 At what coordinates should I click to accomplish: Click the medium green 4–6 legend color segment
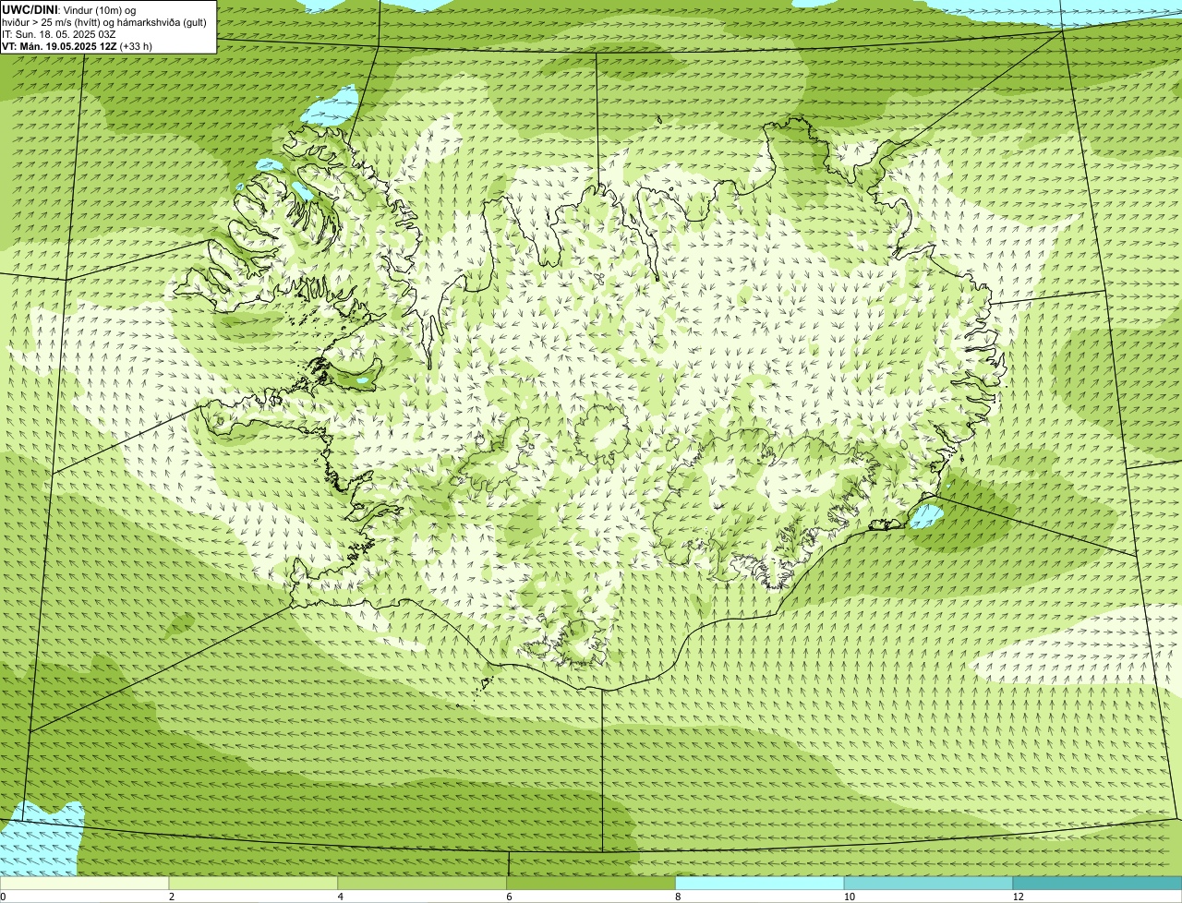(422, 883)
